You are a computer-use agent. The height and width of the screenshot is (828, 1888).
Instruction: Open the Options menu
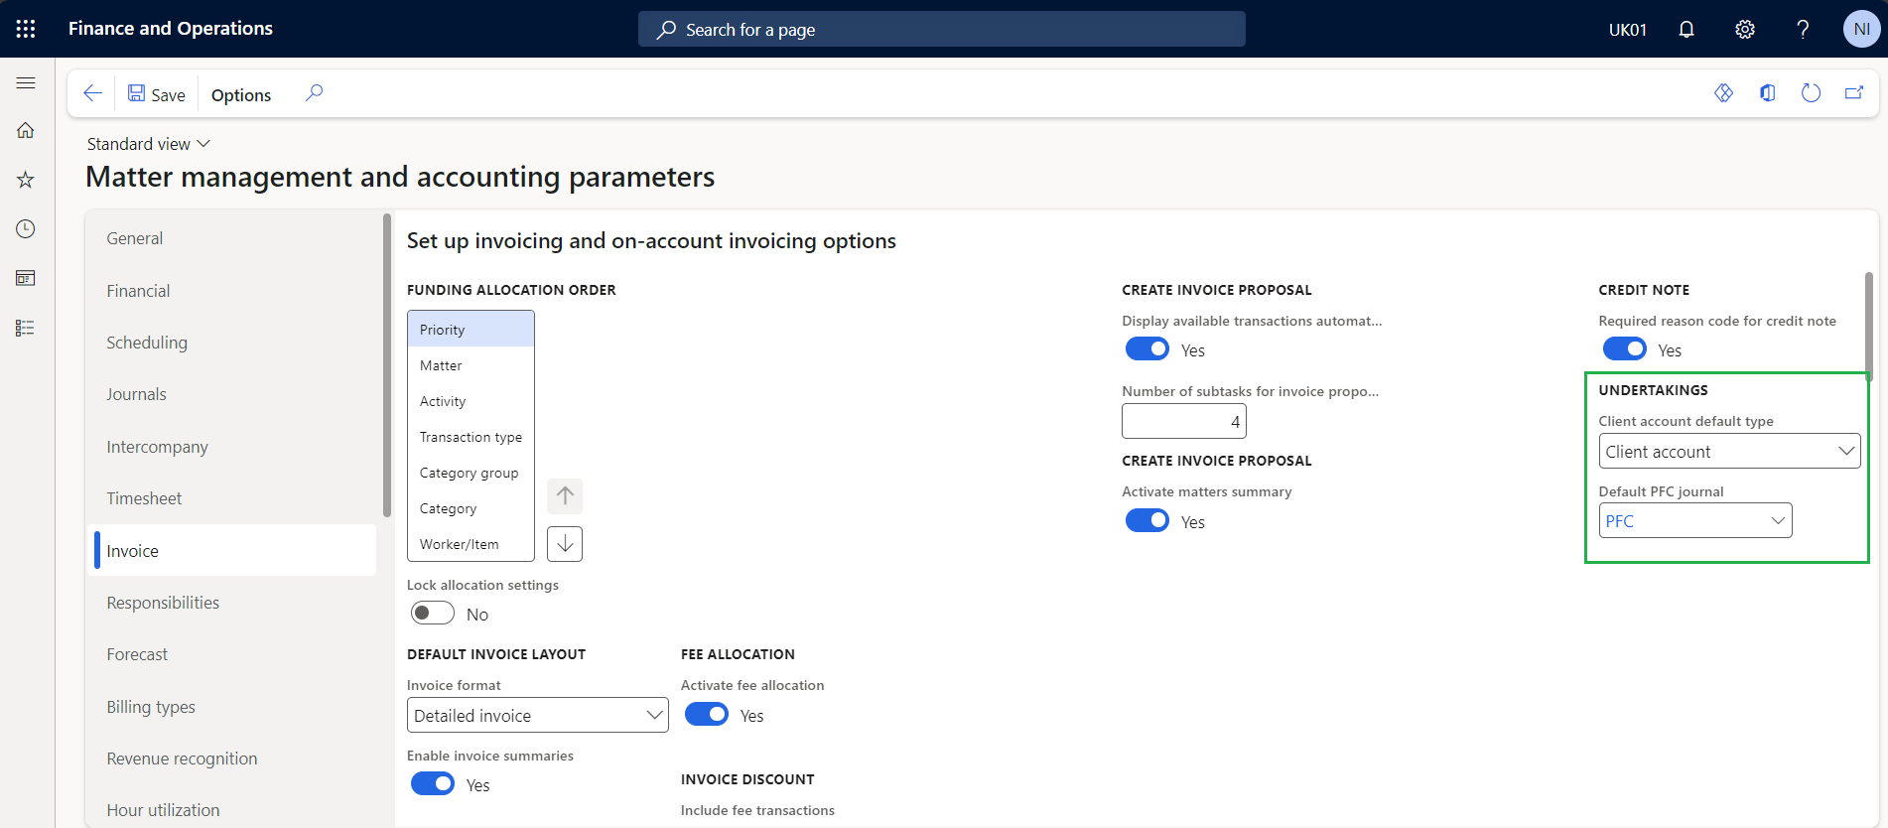(241, 94)
